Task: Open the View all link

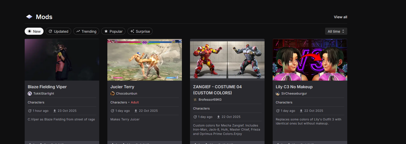Action: point(340,17)
